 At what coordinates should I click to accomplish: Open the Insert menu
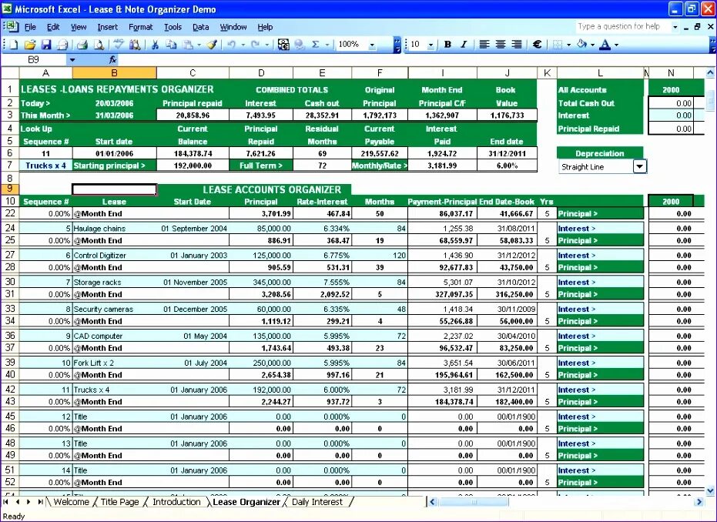tap(108, 27)
